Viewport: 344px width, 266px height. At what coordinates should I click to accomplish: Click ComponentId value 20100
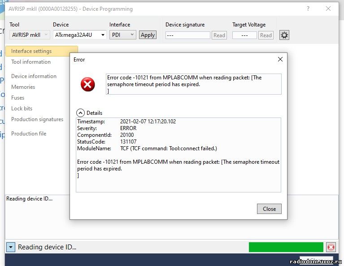[127, 135]
